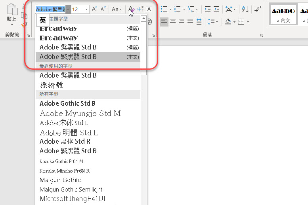Screen dimensions: 308x205
Task: Expand the Multilevel List arrow
Action: pyautogui.click(x=197, y=9)
